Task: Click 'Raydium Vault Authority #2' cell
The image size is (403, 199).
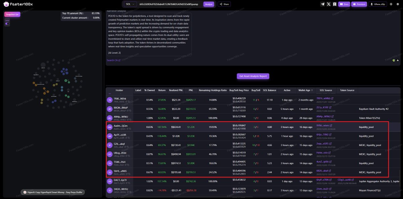Action: point(373,109)
